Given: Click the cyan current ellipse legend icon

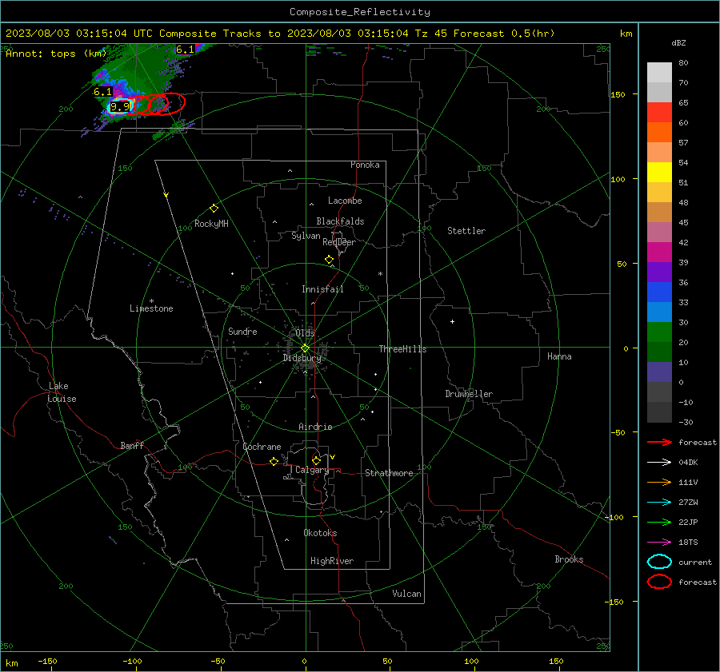Looking at the screenshot, I should (659, 562).
